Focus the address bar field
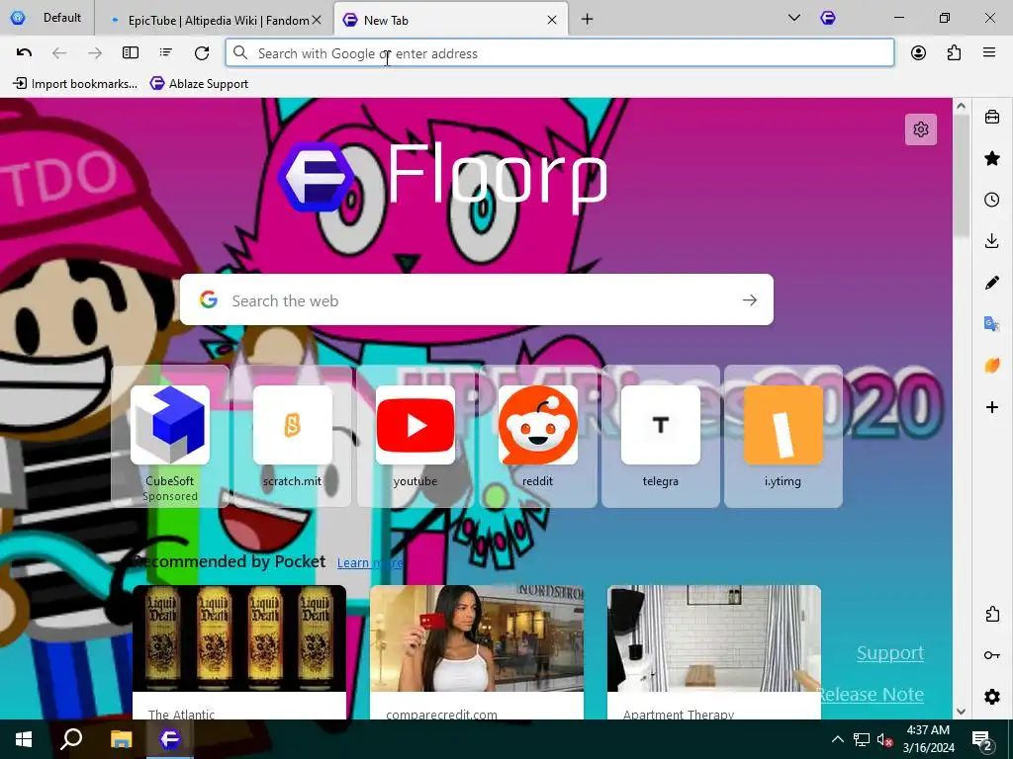Screen dimensions: 1013x759 tap(560, 53)
